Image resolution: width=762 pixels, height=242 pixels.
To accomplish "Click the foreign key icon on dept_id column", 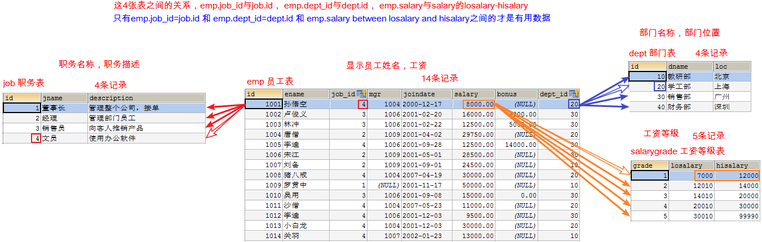I will pyautogui.click(x=574, y=94).
